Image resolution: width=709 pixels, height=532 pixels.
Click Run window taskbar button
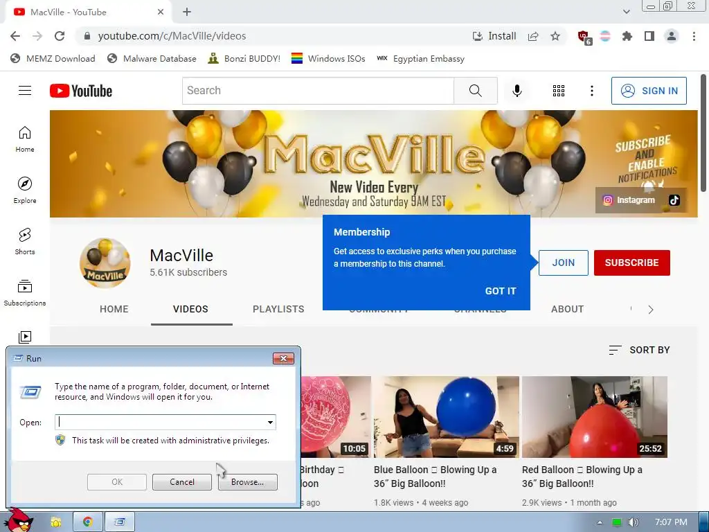[x=120, y=522]
